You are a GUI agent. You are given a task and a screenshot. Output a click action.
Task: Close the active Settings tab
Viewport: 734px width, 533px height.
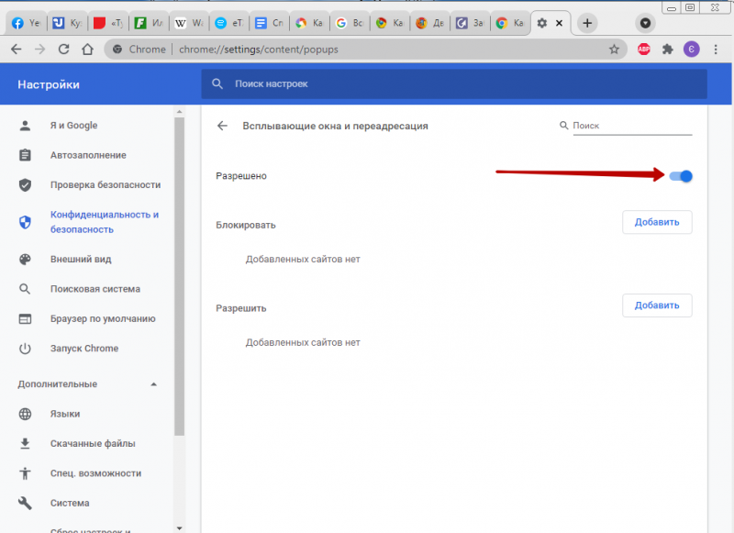[559, 23]
